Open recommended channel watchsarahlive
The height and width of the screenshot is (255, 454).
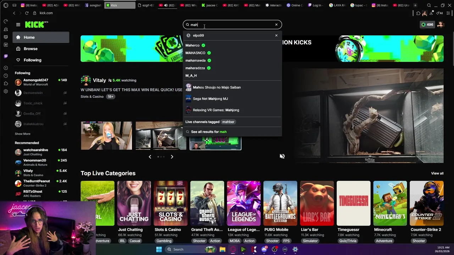[41, 152]
